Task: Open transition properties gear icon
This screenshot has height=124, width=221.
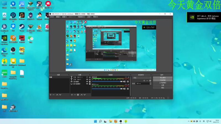Action: click(150, 80)
